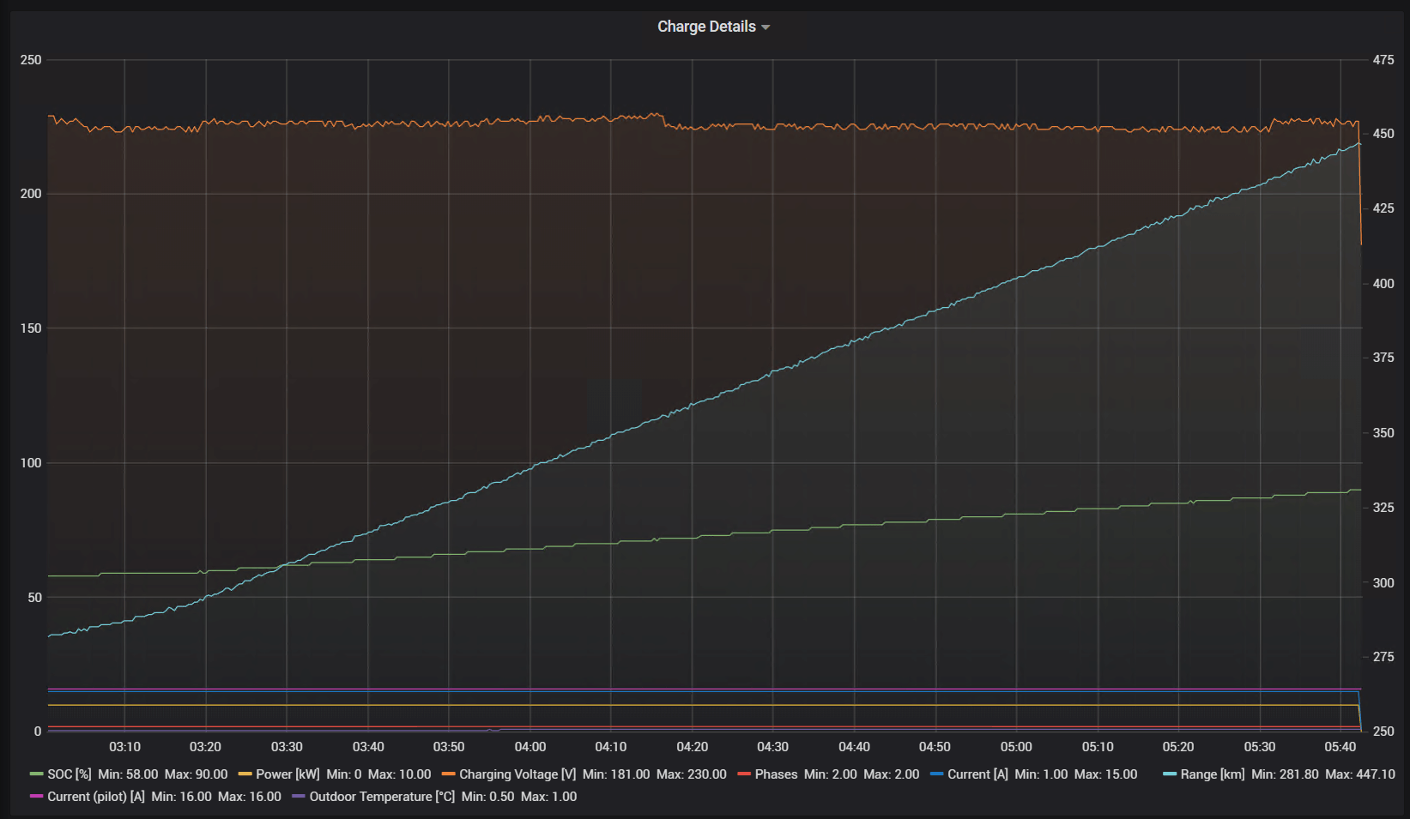Click the purple Outdoor Temperature color swatch

(x=298, y=797)
